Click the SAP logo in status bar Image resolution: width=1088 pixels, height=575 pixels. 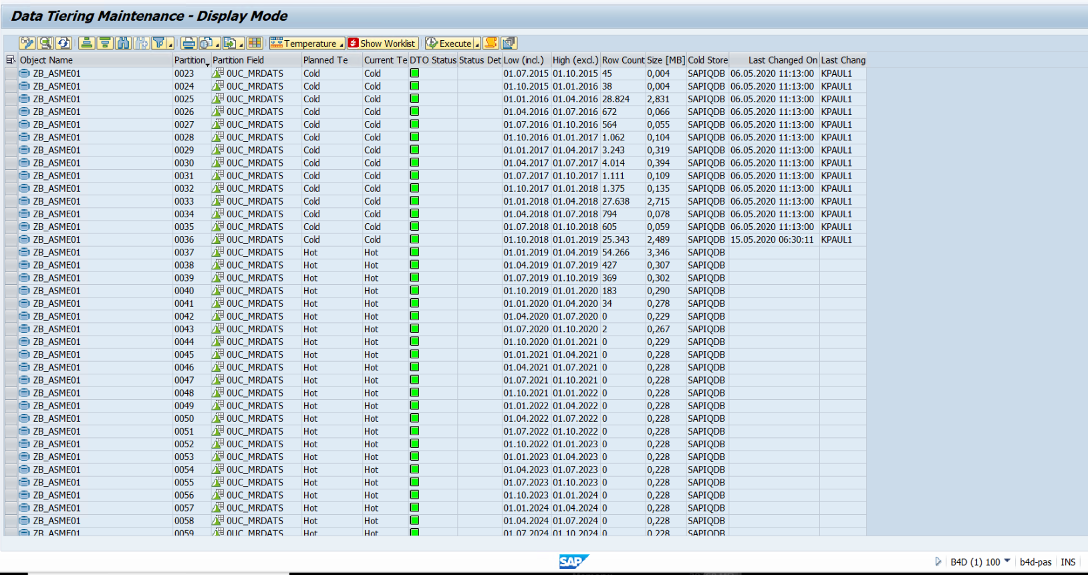tap(573, 562)
